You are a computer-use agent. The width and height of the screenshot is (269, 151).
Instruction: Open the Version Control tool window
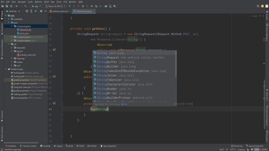coord(28,146)
